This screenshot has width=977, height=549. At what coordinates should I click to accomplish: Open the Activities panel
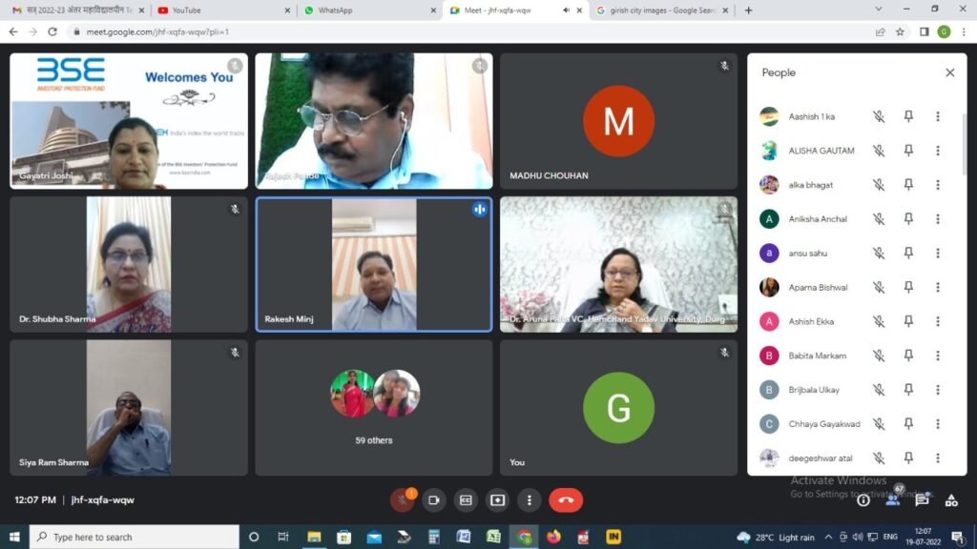pyautogui.click(x=951, y=500)
